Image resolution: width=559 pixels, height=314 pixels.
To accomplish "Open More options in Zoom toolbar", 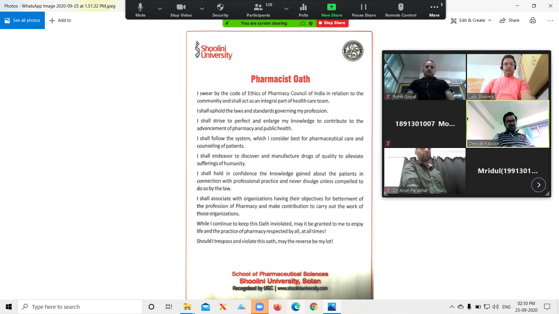I will coord(434,10).
